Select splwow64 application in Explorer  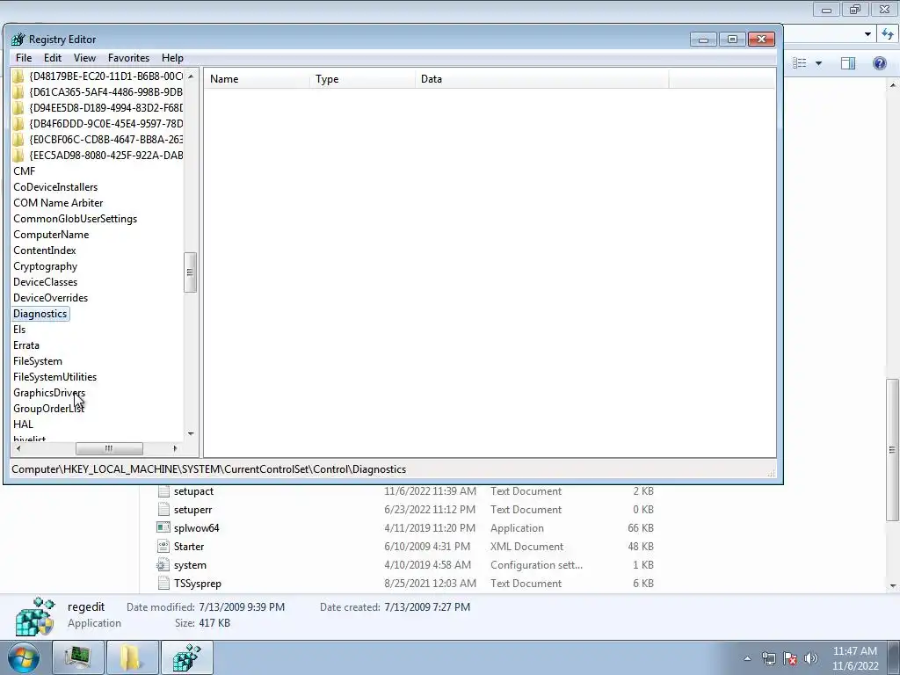[196, 528]
